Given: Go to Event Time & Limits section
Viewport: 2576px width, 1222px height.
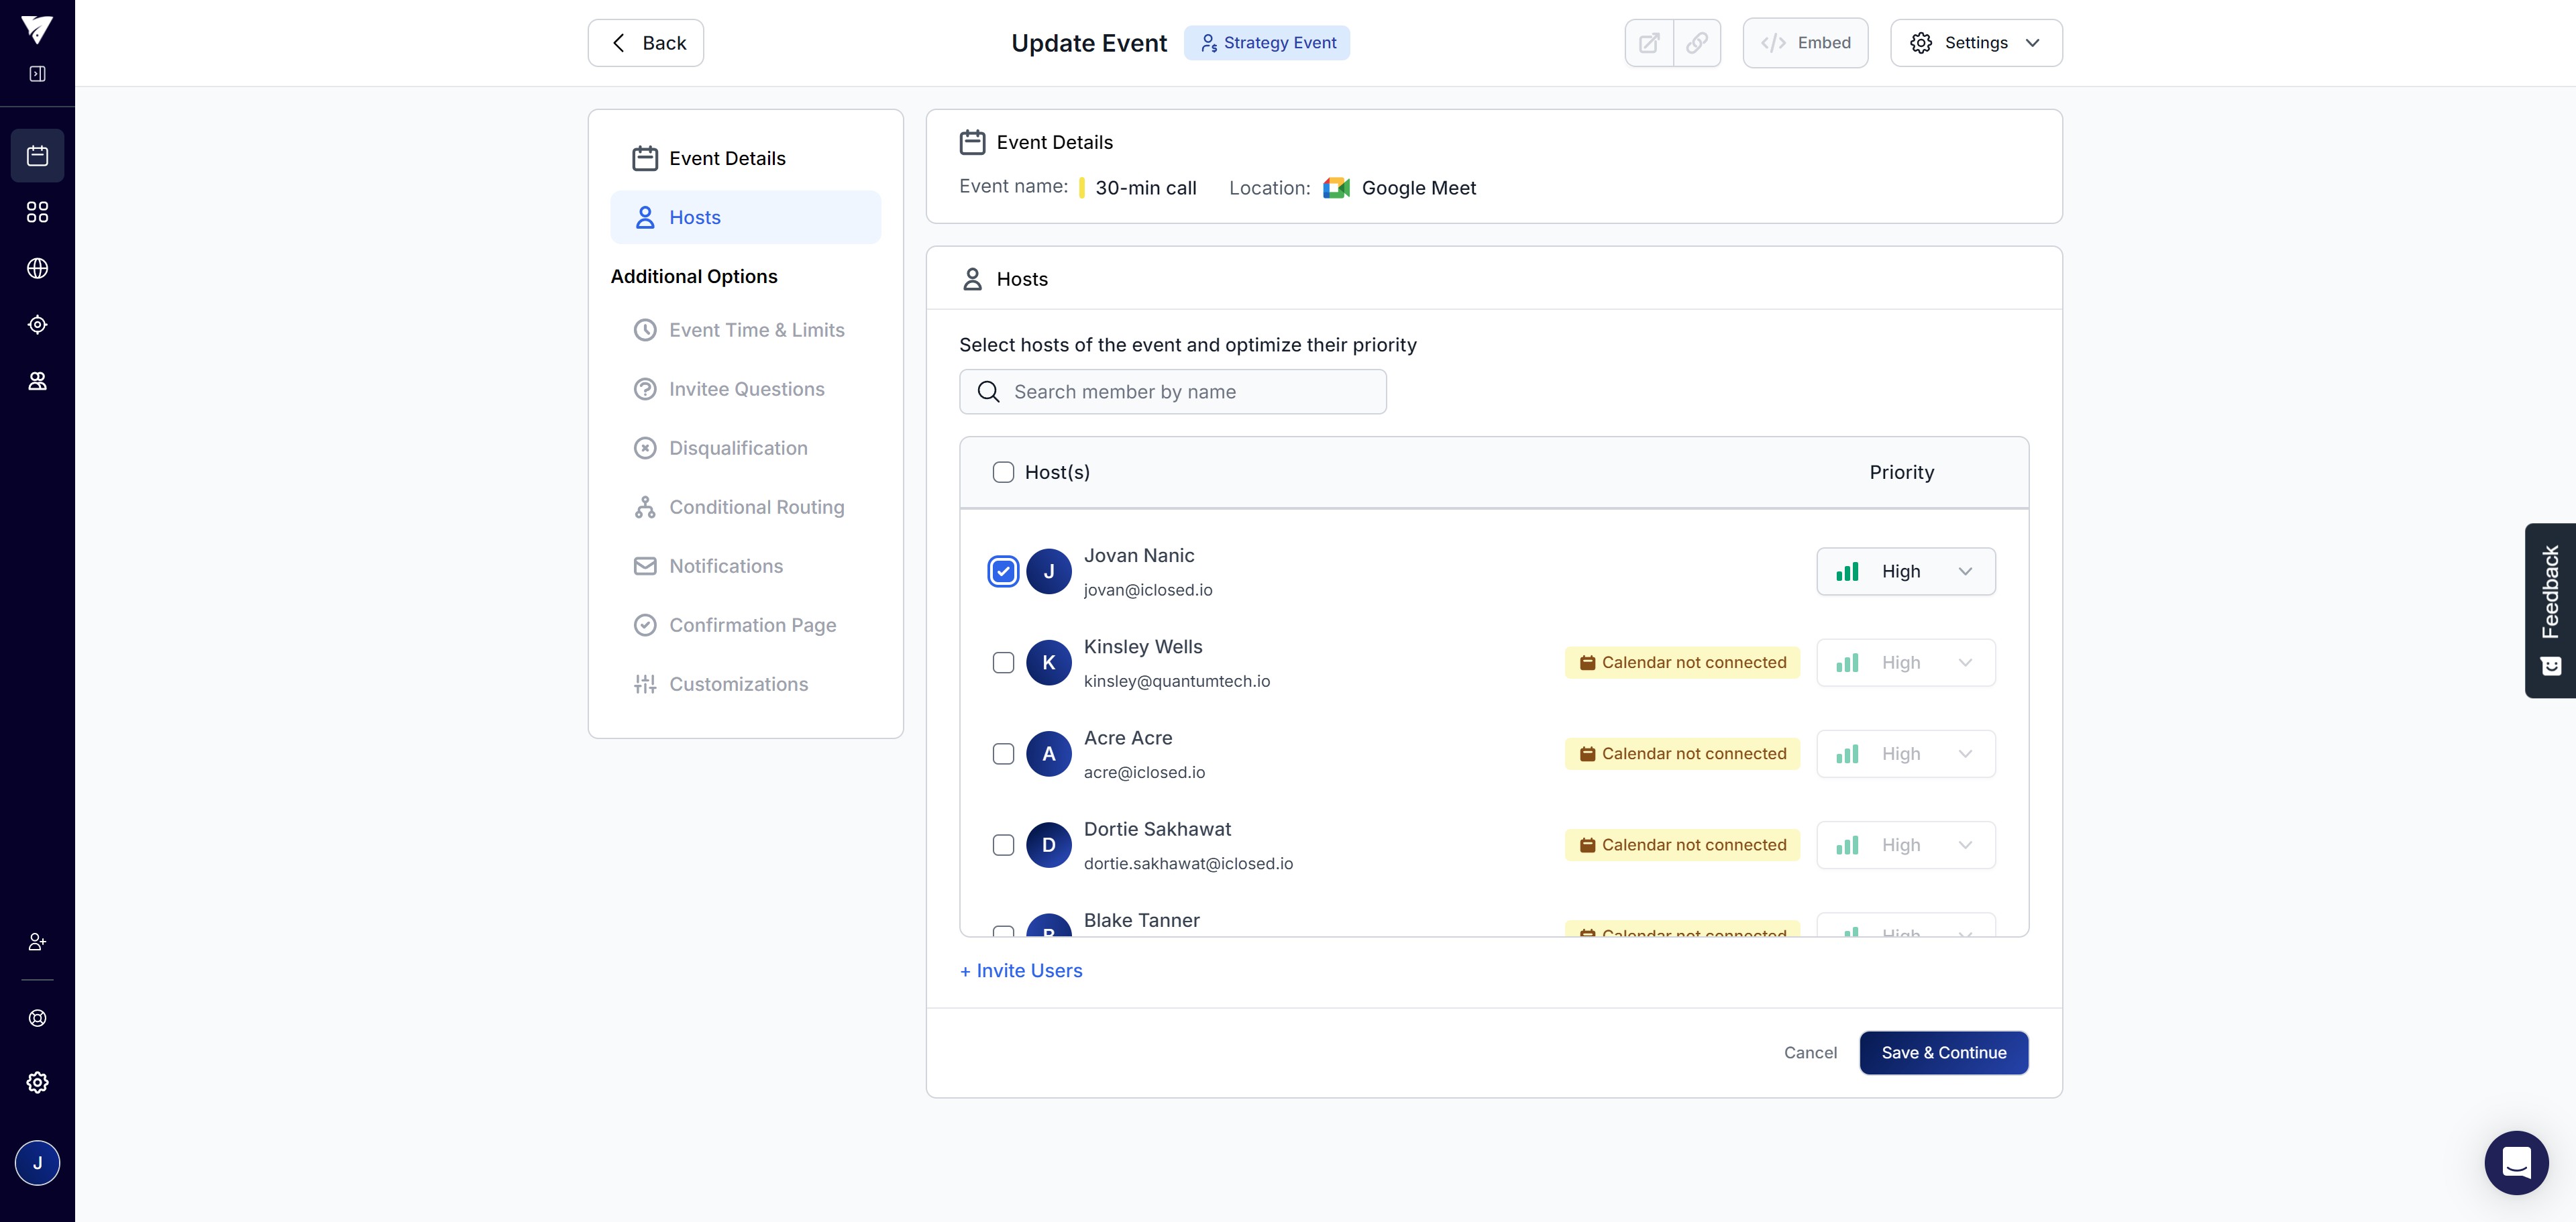Looking at the screenshot, I should [x=756, y=330].
